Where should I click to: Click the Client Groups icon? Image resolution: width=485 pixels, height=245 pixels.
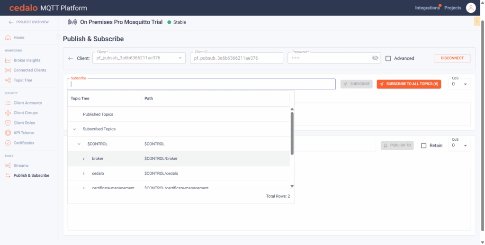pyautogui.click(x=8, y=113)
